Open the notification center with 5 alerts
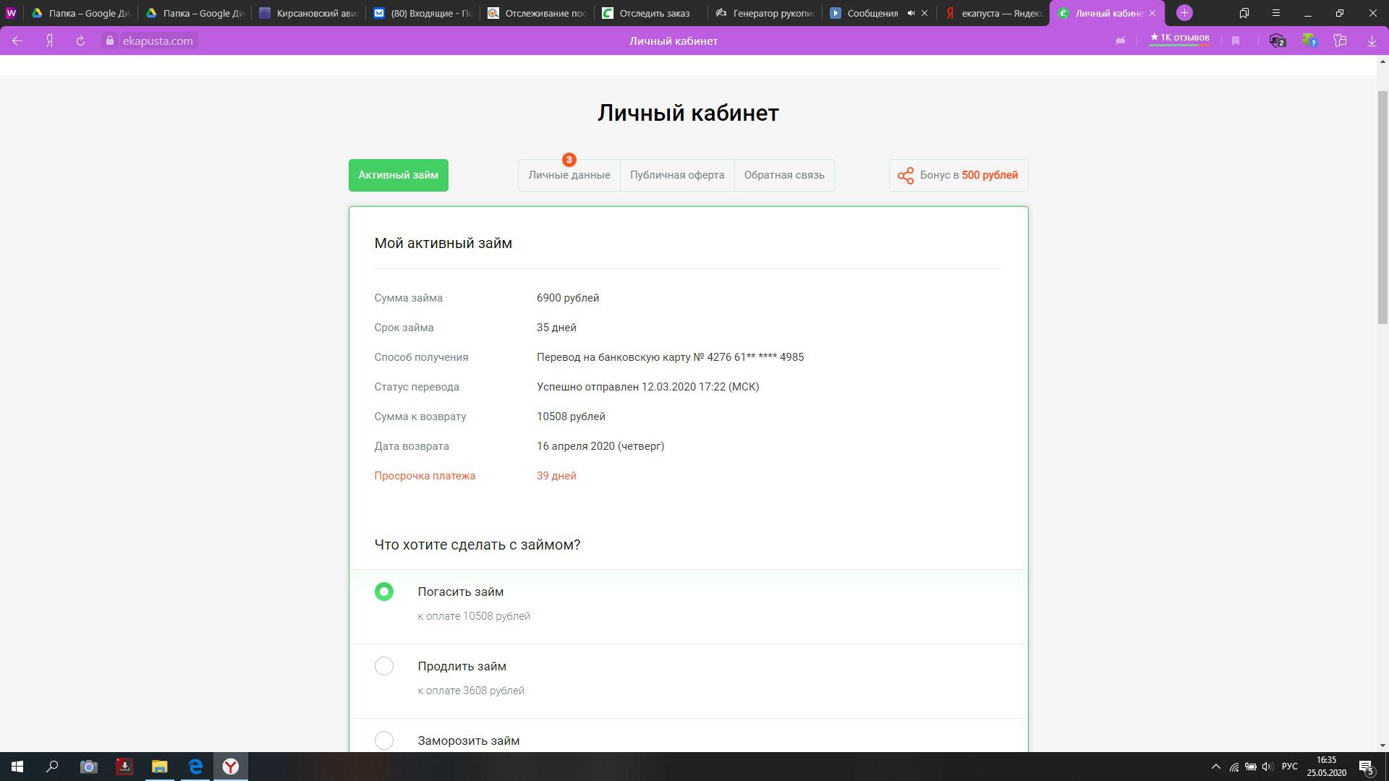Screen dimensions: 1389x781 pos(1366,767)
